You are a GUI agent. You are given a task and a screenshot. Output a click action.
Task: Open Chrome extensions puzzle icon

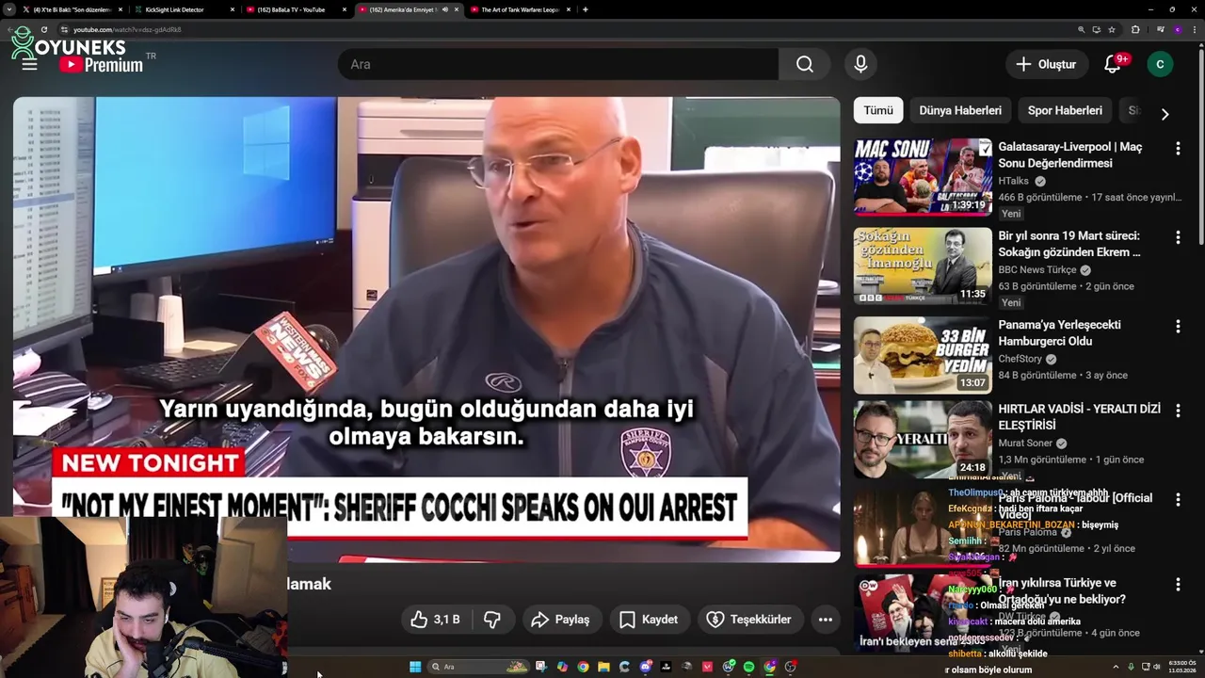pos(1135,29)
